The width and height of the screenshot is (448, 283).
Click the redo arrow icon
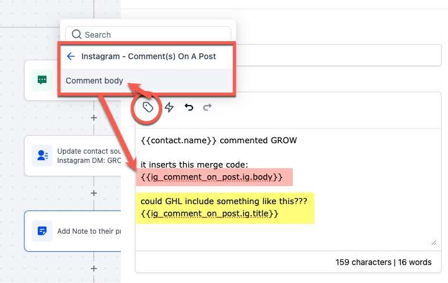pos(207,107)
